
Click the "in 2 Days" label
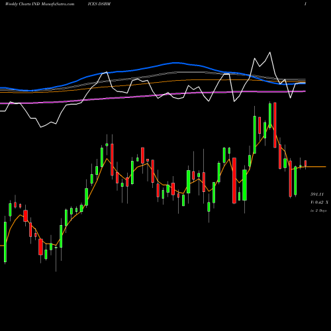(318, 211)
